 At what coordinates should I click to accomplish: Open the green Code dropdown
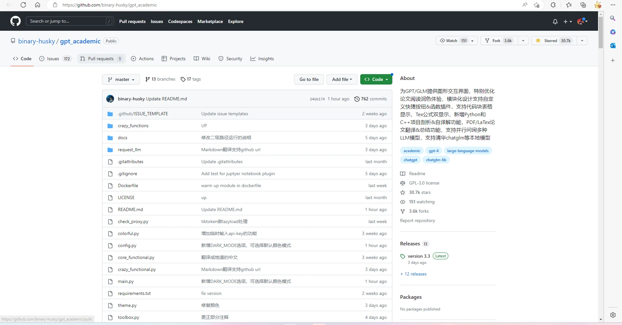376,79
